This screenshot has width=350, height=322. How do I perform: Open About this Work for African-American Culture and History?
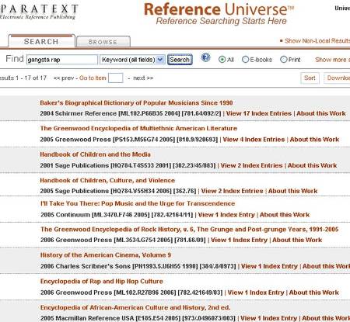tap(326, 318)
